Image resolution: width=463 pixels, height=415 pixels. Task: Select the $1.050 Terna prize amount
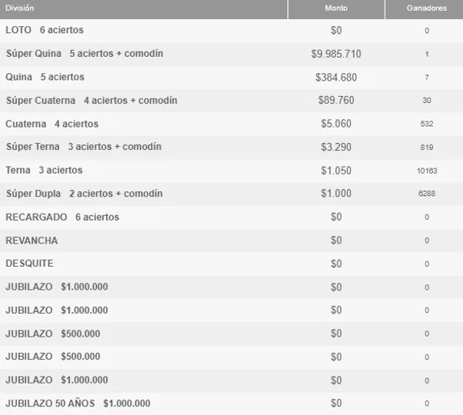pos(336,171)
